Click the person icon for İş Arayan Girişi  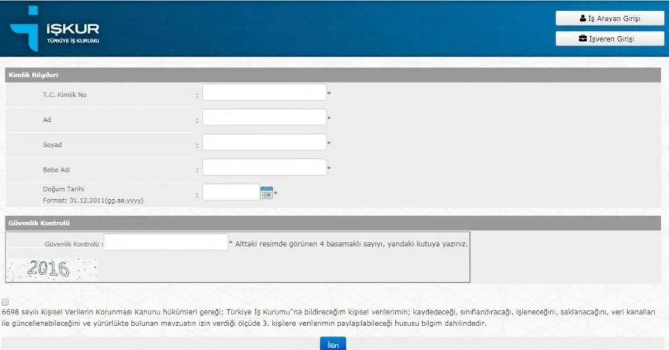click(583, 18)
